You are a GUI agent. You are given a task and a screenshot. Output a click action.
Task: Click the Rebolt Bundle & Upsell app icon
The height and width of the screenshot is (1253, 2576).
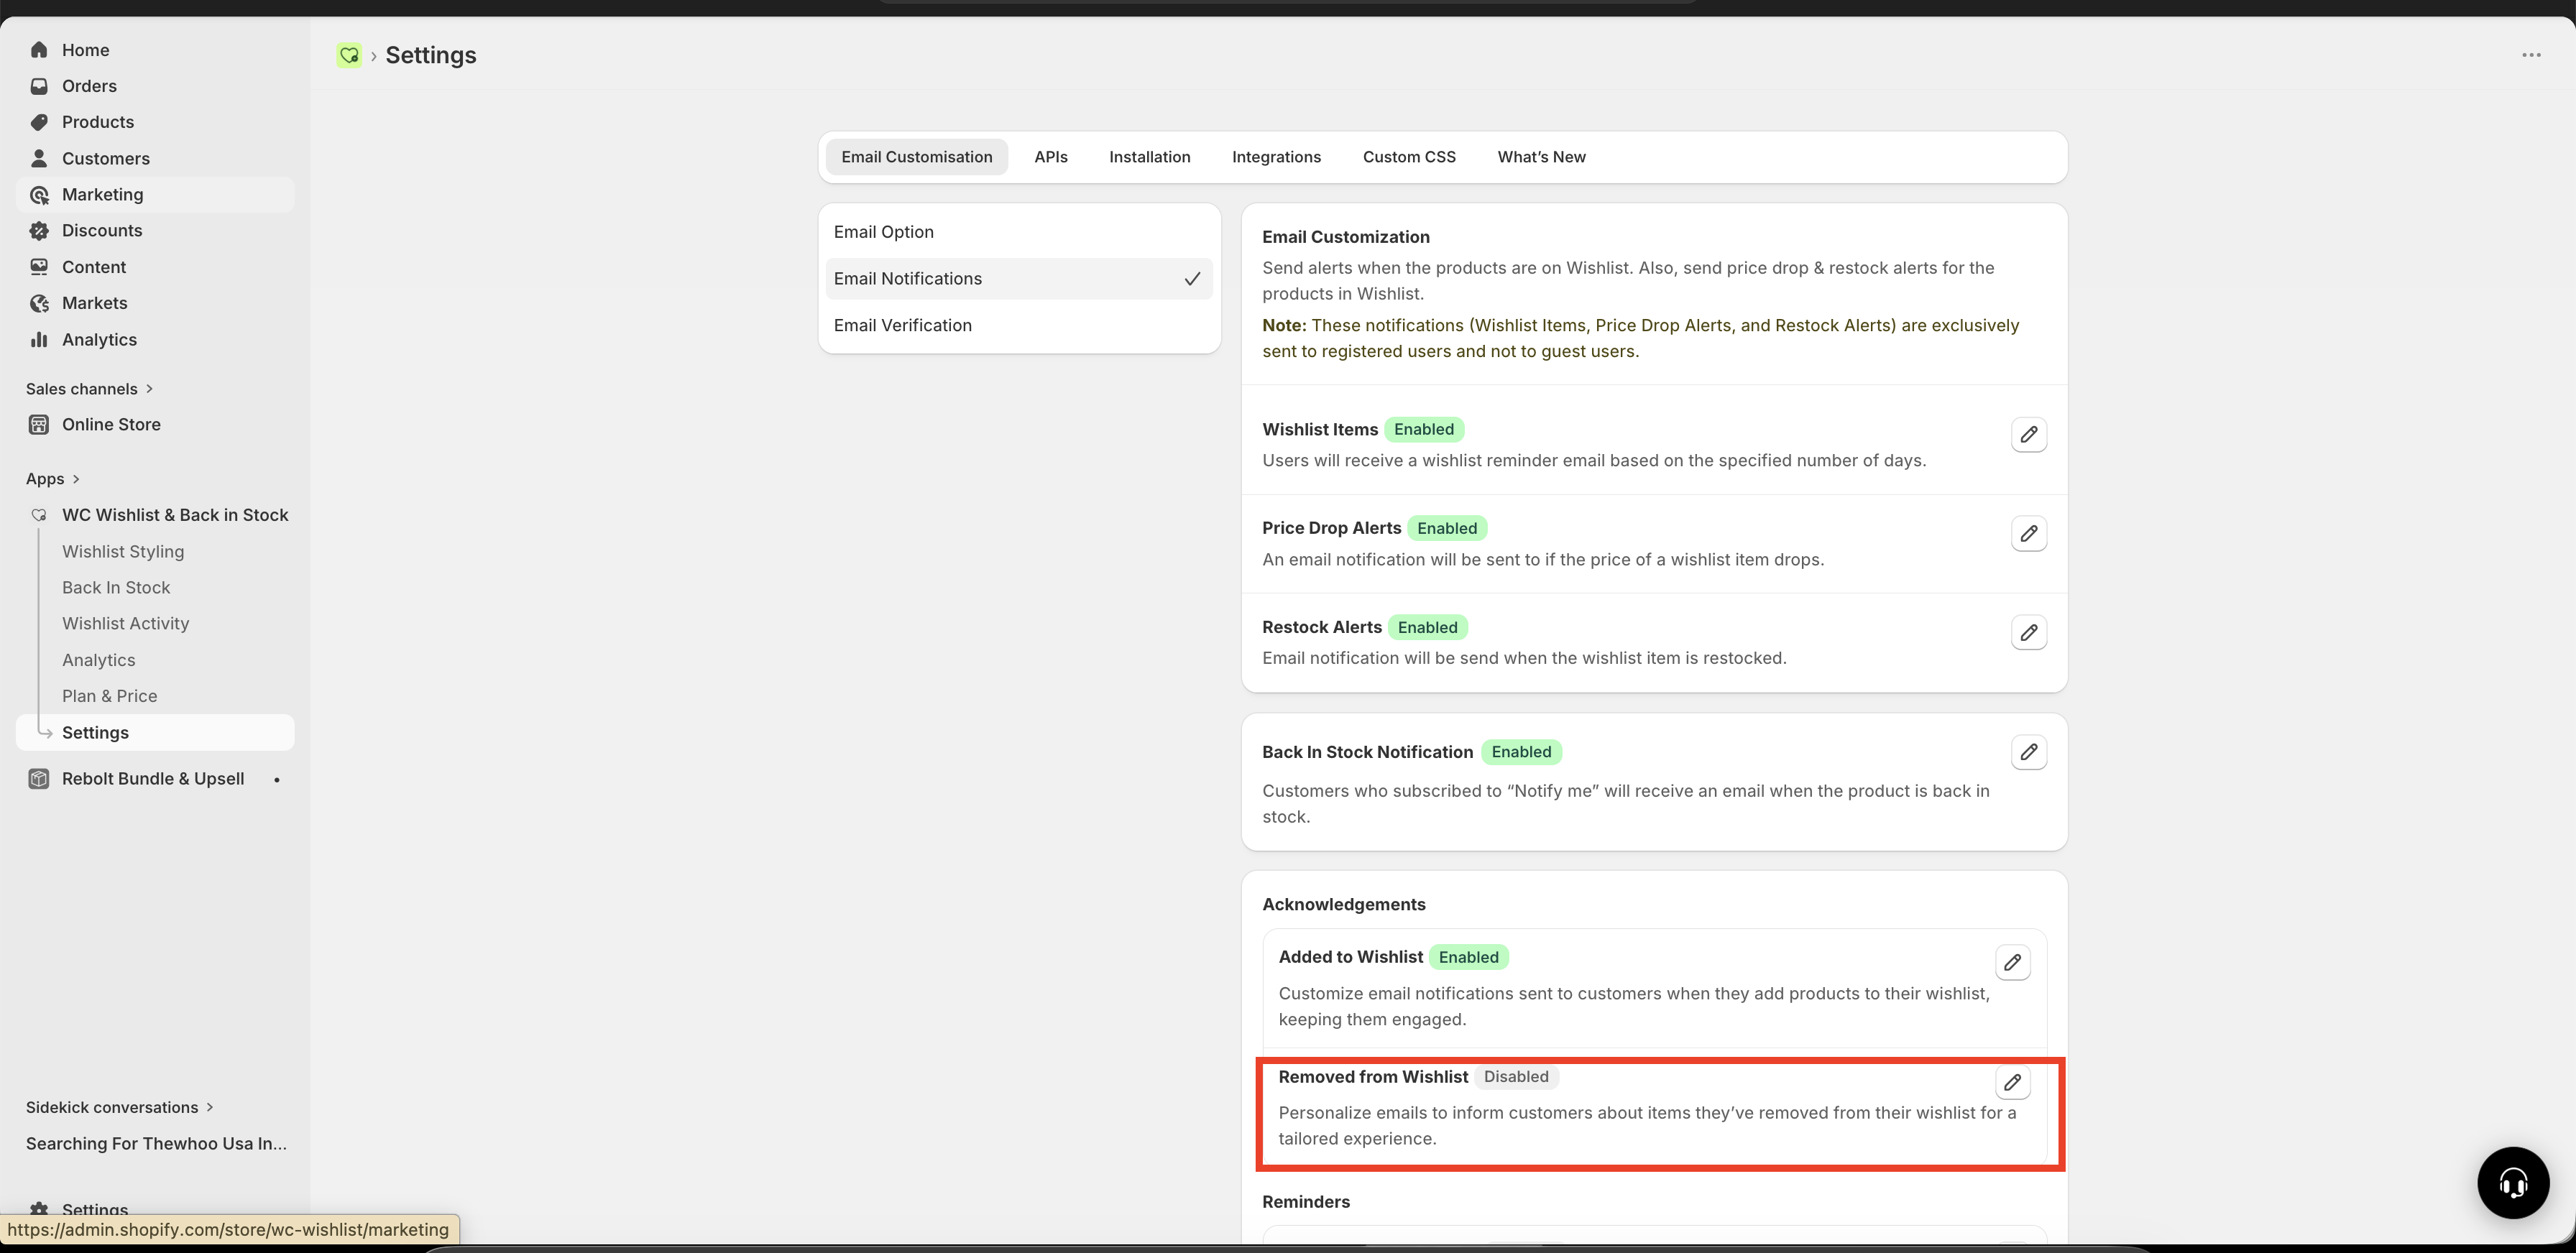(x=39, y=780)
